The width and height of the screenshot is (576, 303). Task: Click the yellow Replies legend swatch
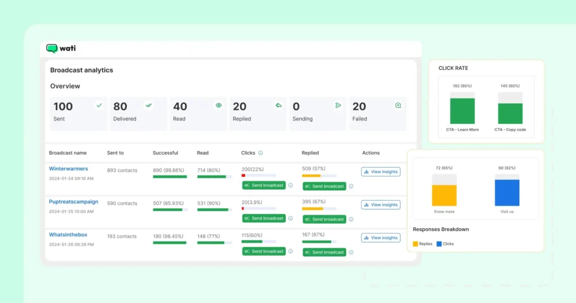[x=416, y=244]
